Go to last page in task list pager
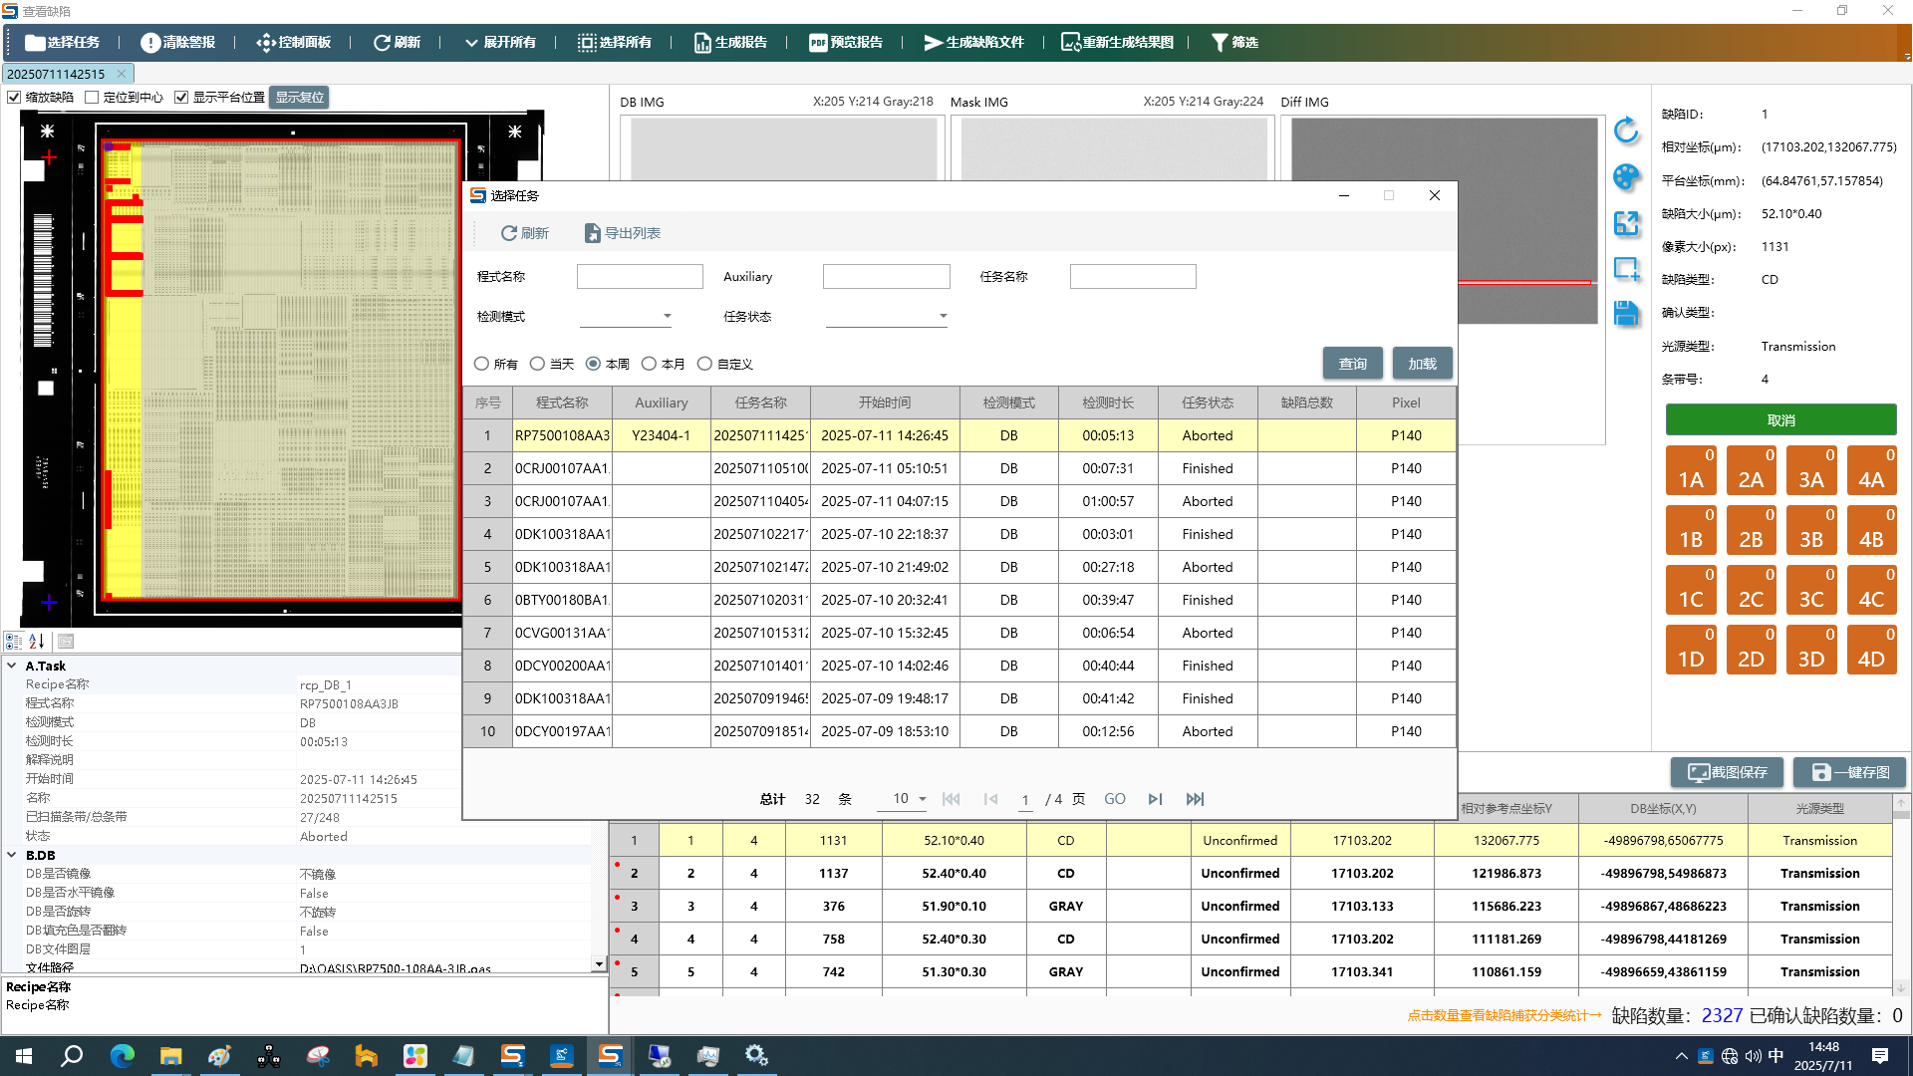 pyautogui.click(x=1195, y=799)
